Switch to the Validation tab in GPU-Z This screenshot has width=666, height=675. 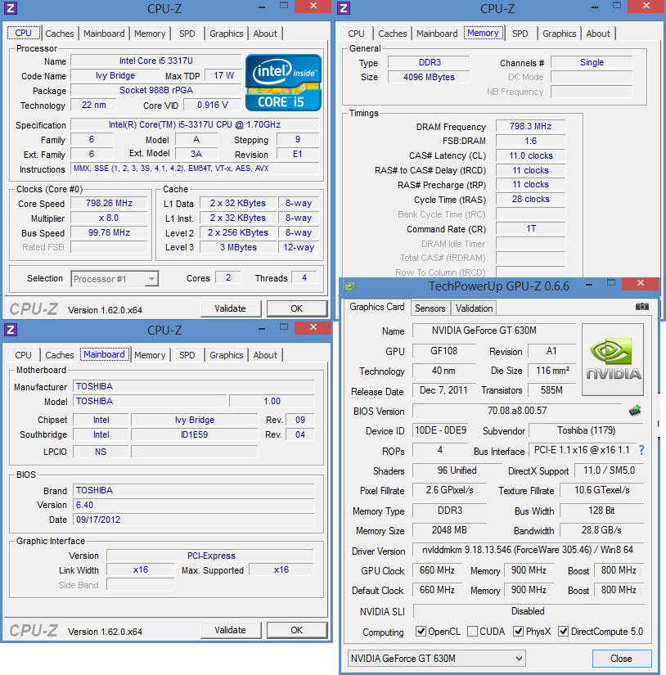(x=474, y=308)
